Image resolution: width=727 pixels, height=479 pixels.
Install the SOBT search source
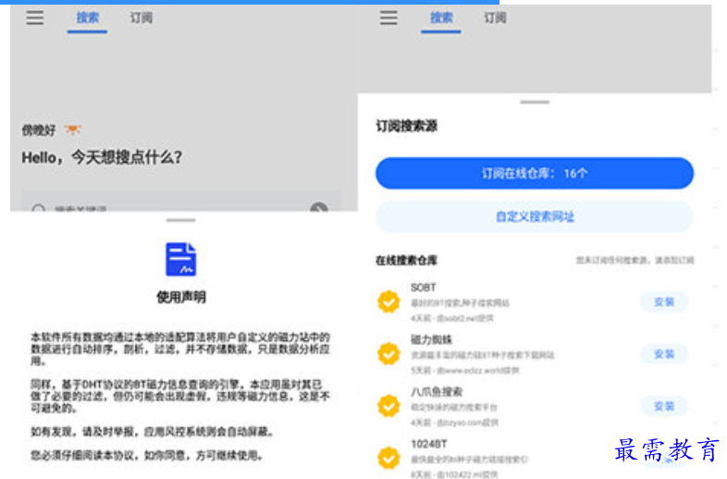click(664, 302)
